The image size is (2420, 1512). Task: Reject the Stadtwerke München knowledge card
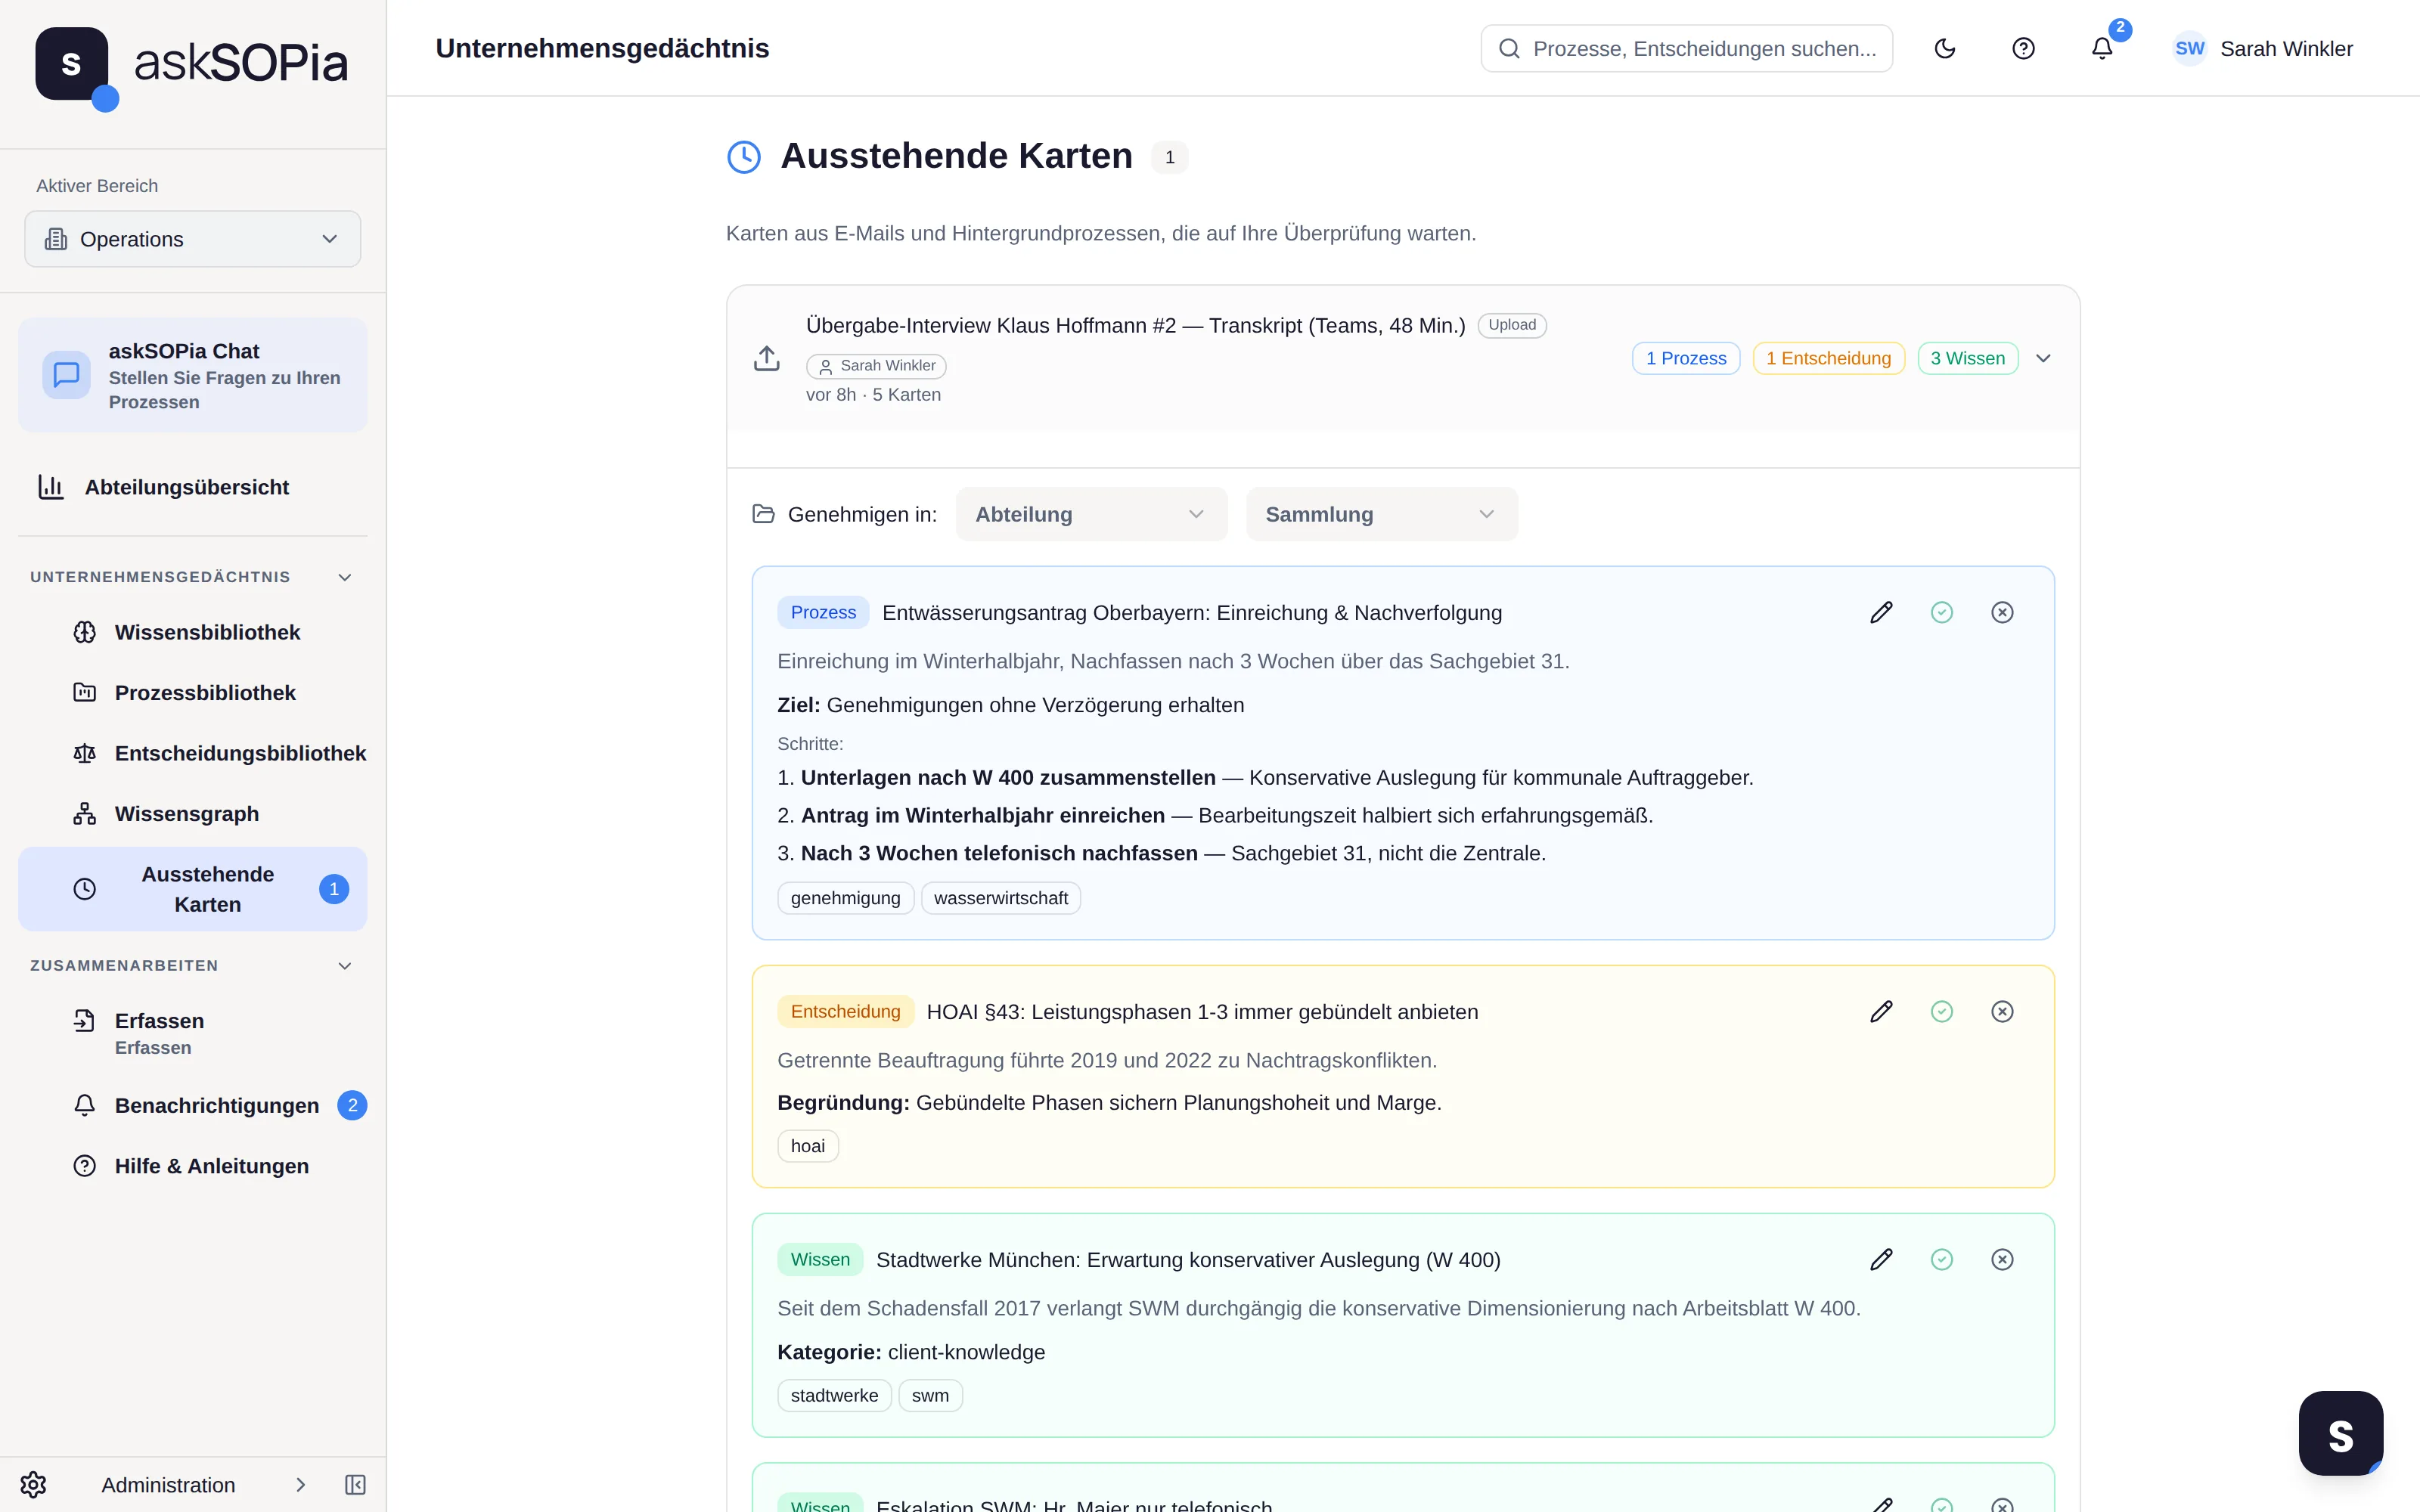click(x=2002, y=1259)
